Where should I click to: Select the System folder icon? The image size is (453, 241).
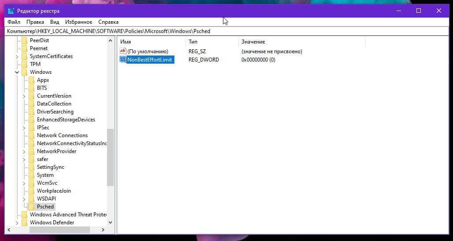pos(31,175)
